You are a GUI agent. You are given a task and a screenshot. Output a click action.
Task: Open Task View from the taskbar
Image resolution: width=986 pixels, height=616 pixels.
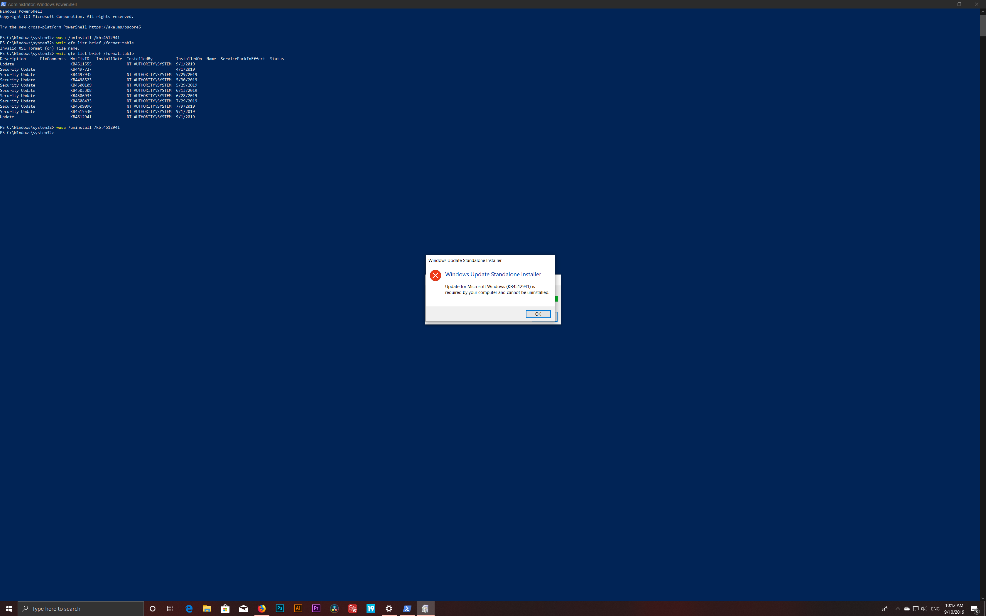pos(170,609)
